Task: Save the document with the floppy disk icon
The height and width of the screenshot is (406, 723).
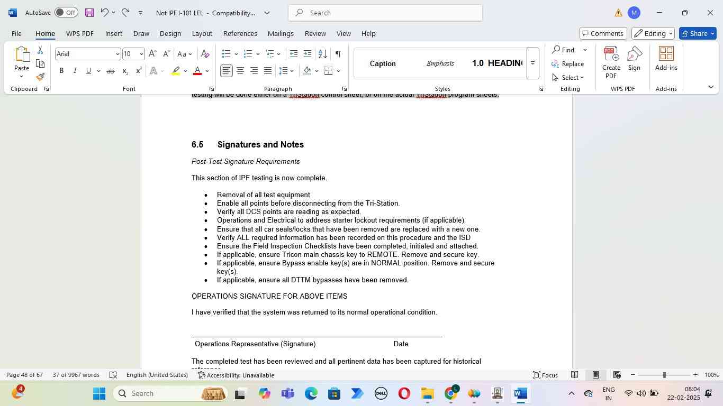Action: (89, 13)
